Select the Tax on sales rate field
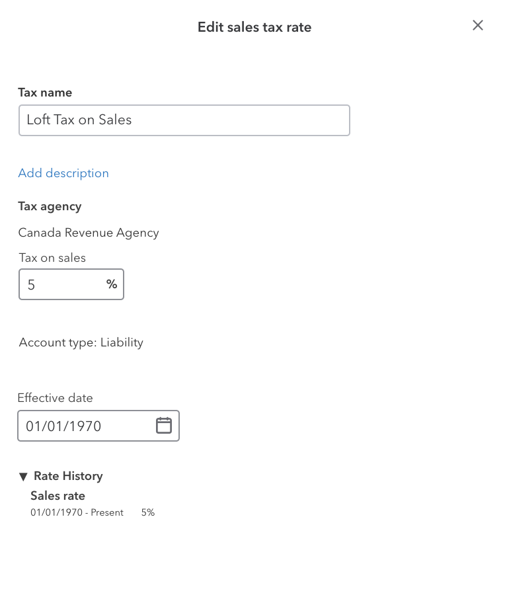The width and height of the screenshot is (505, 595). point(71,284)
